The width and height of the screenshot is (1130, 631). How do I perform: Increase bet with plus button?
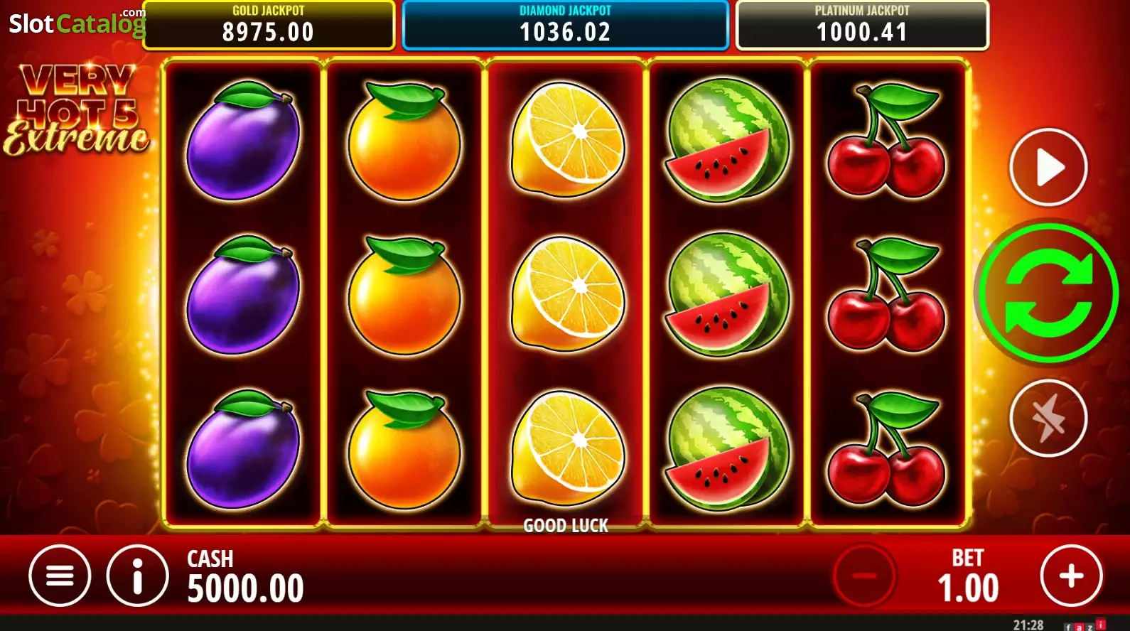click(x=1072, y=576)
